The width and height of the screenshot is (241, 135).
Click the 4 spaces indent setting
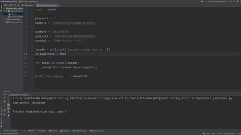click(x=226, y=133)
